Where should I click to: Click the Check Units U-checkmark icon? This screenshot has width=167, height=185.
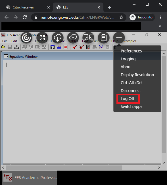click(82, 47)
